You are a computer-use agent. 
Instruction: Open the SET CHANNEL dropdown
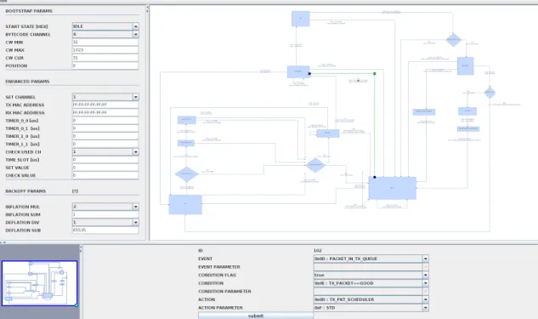105,97
